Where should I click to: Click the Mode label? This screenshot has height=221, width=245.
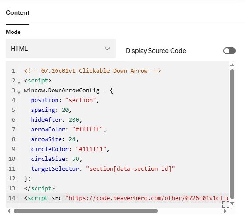13,32
